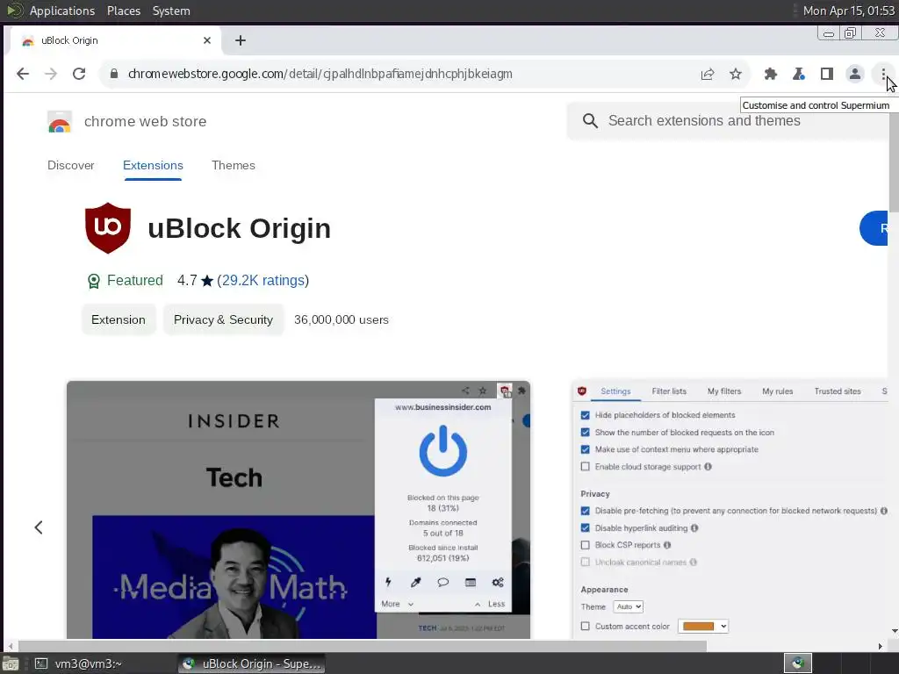This screenshot has height=674, width=899.
Task: Click the uBlock Origin heading text
Action: tap(239, 228)
